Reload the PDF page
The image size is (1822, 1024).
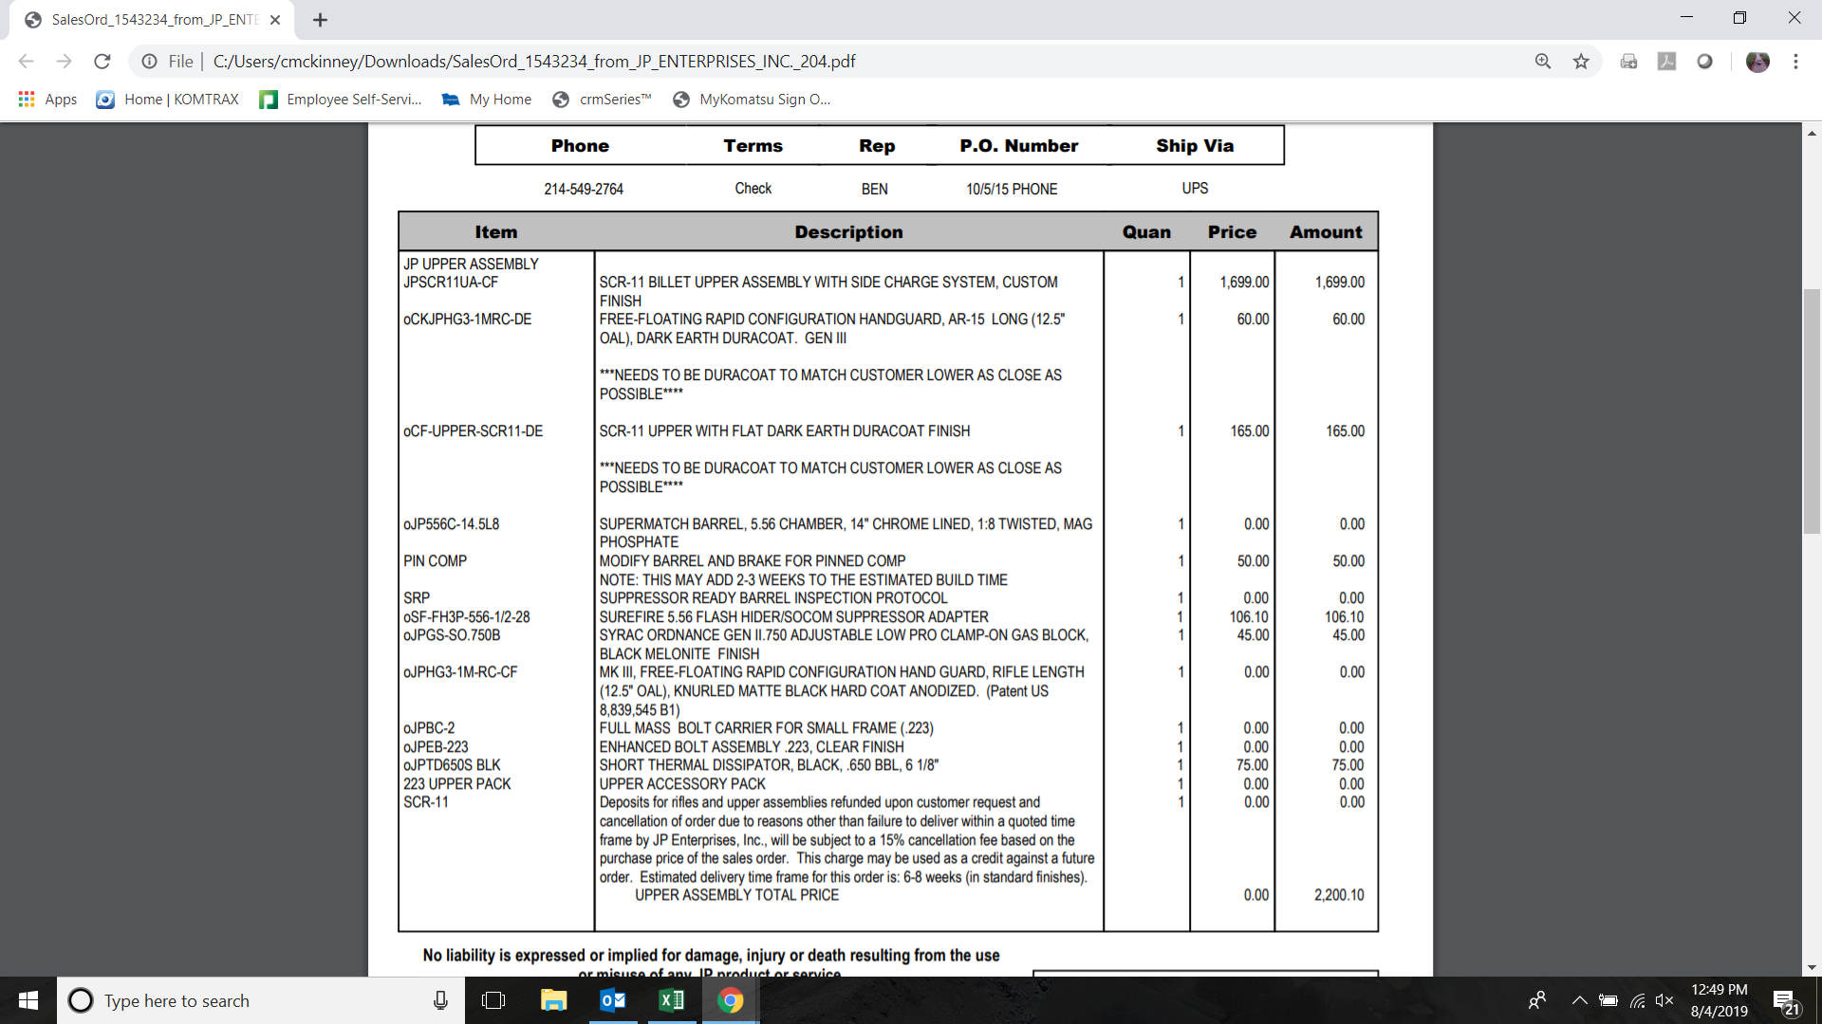click(102, 62)
